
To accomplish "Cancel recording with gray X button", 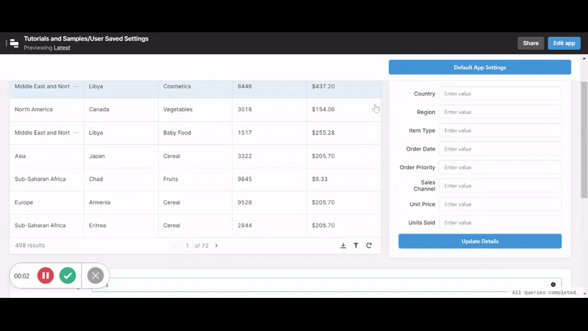I will (96, 275).
